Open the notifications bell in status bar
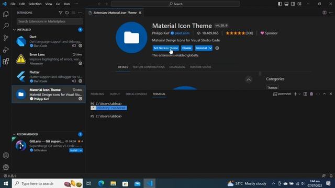335x188 pixels. pyautogui.click(x=331, y=176)
